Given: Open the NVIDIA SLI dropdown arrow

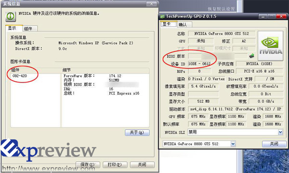Looking at the screenshot, I should pyautogui.click(x=280, y=132).
